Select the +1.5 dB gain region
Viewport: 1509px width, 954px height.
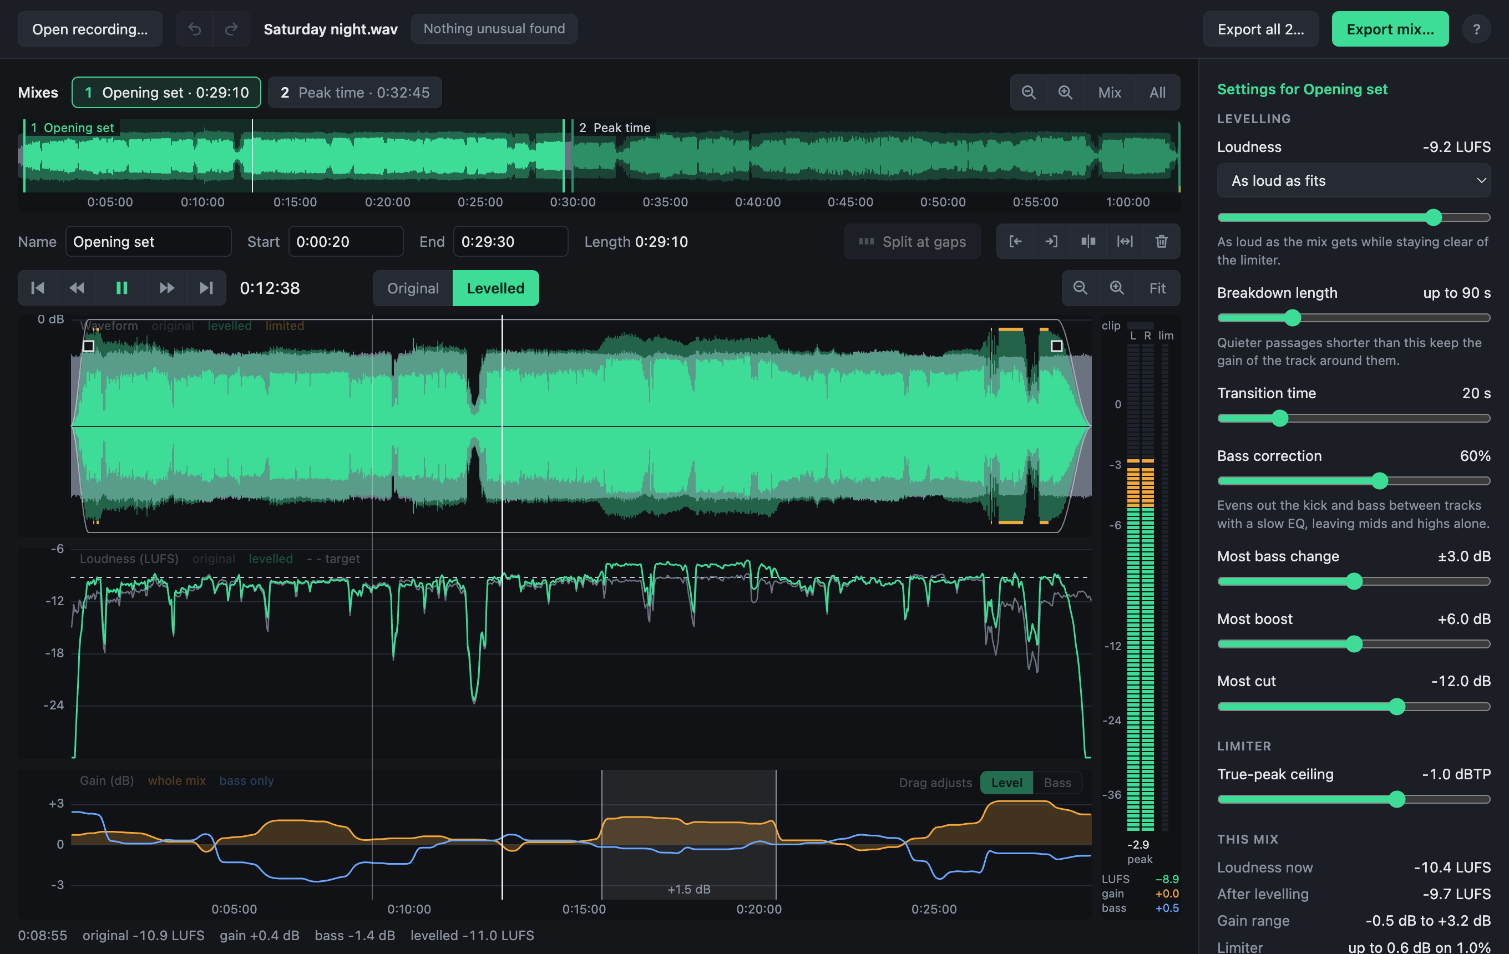click(x=688, y=834)
